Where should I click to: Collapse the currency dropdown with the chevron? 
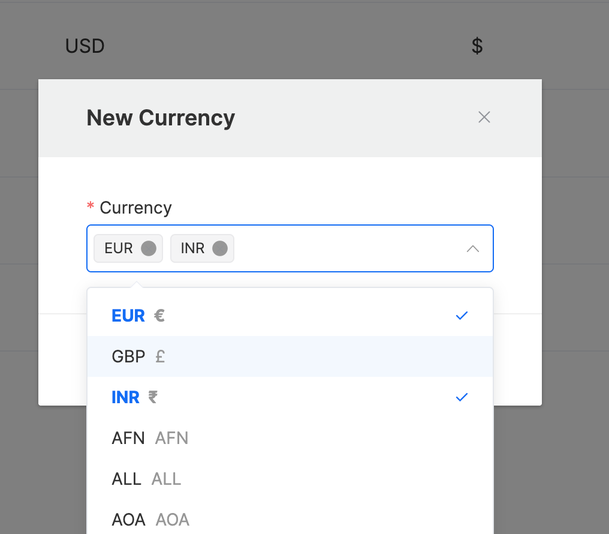pos(473,249)
